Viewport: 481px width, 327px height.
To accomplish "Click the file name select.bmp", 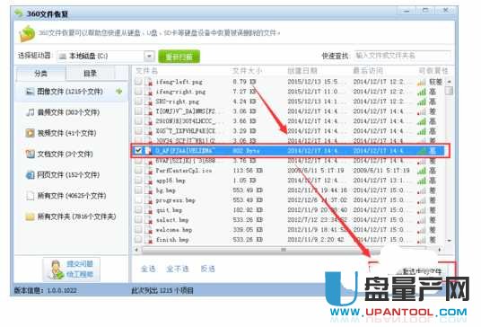I will (x=172, y=220).
